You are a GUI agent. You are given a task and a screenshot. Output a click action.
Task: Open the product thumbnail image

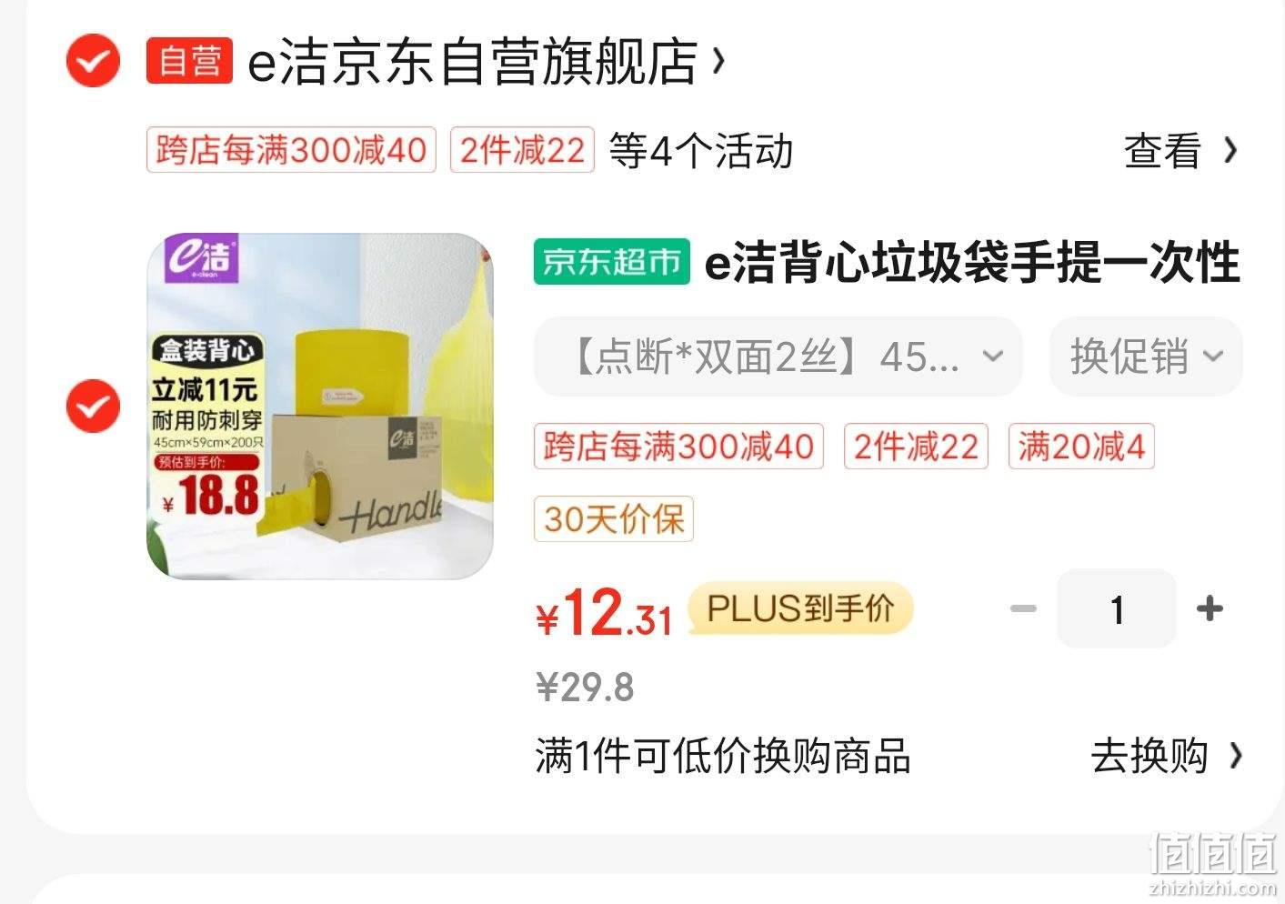pyautogui.click(x=320, y=406)
